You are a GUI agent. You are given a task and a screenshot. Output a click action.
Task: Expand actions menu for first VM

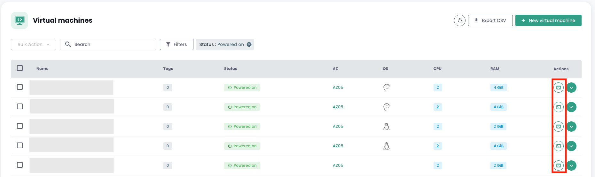pos(571,88)
